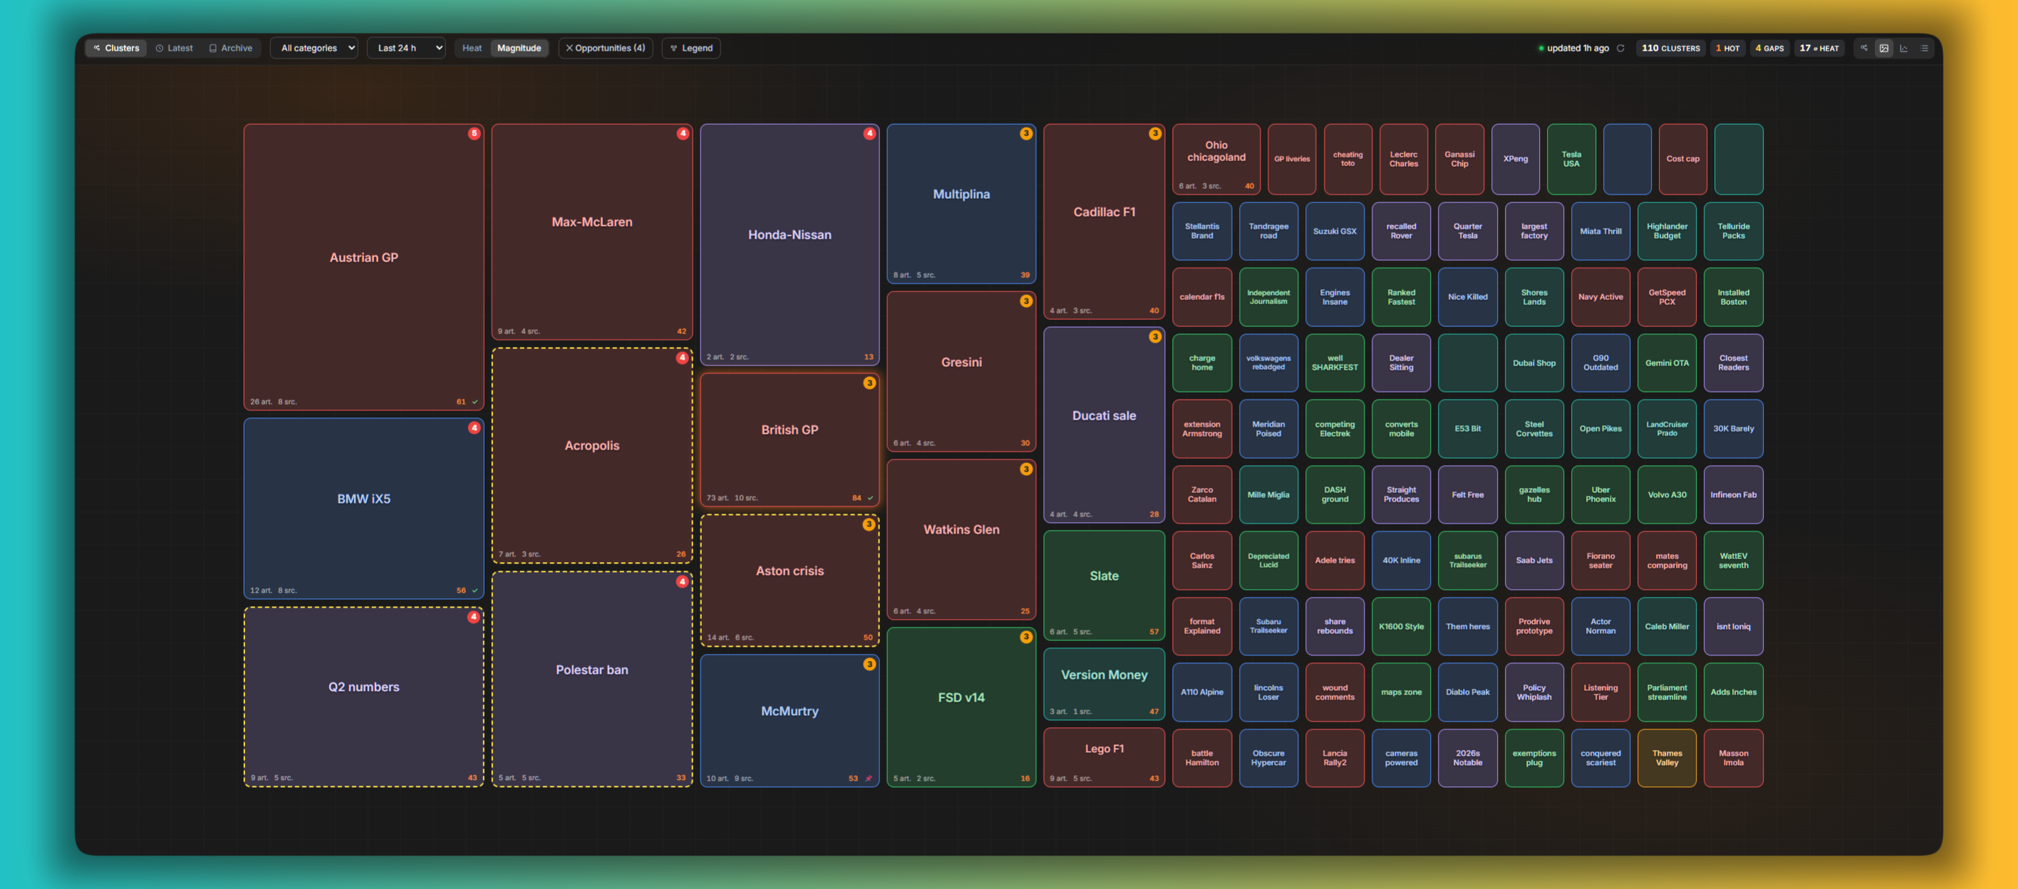The height and width of the screenshot is (889, 2018).
Task: Switch to the network graph view icon
Action: click(x=1863, y=48)
